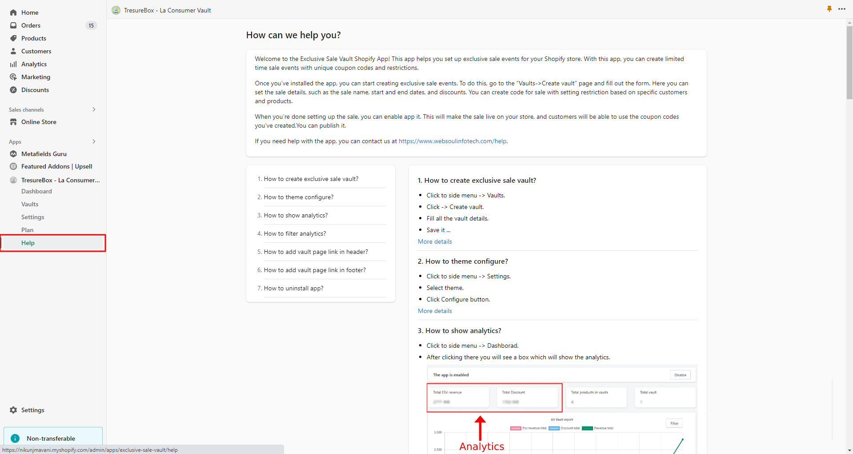Click 'Click Configure button.' bullet text
Screen dimensions: 853x454
458,299
